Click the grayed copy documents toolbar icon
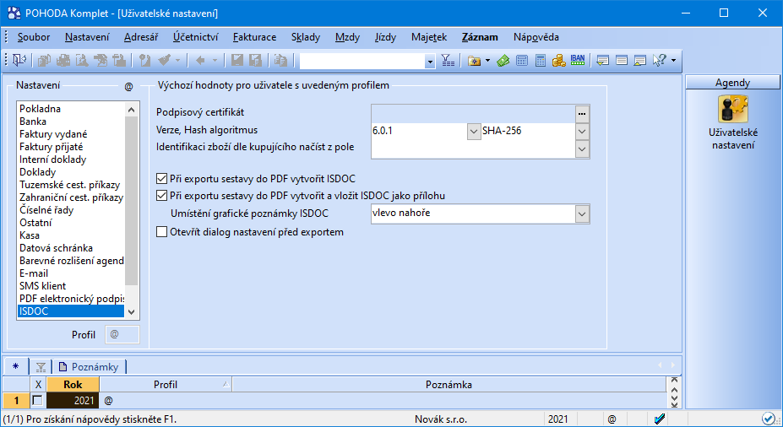This screenshot has width=783, height=427. coord(45,61)
